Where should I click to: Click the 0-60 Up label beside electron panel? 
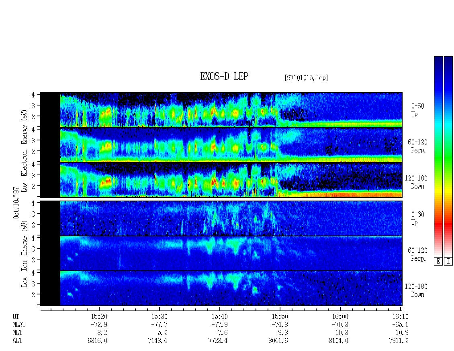(417, 110)
